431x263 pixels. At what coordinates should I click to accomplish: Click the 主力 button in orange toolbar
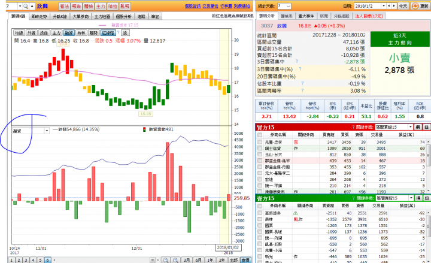pos(101,6)
